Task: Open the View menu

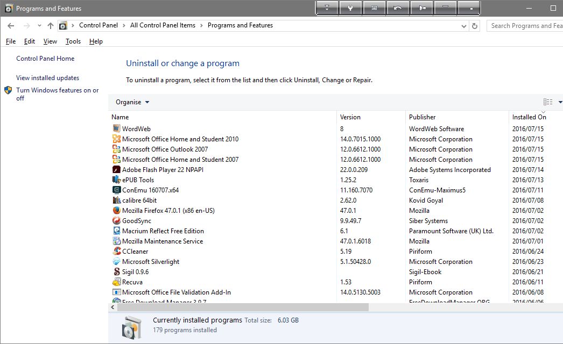Action: click(50, 41)
